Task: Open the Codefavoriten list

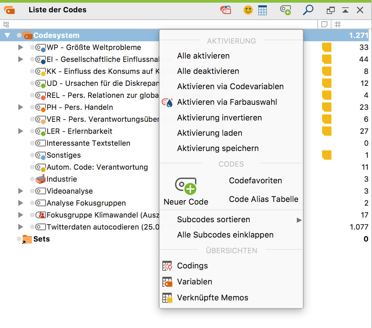Action: (x=255, y=181)
